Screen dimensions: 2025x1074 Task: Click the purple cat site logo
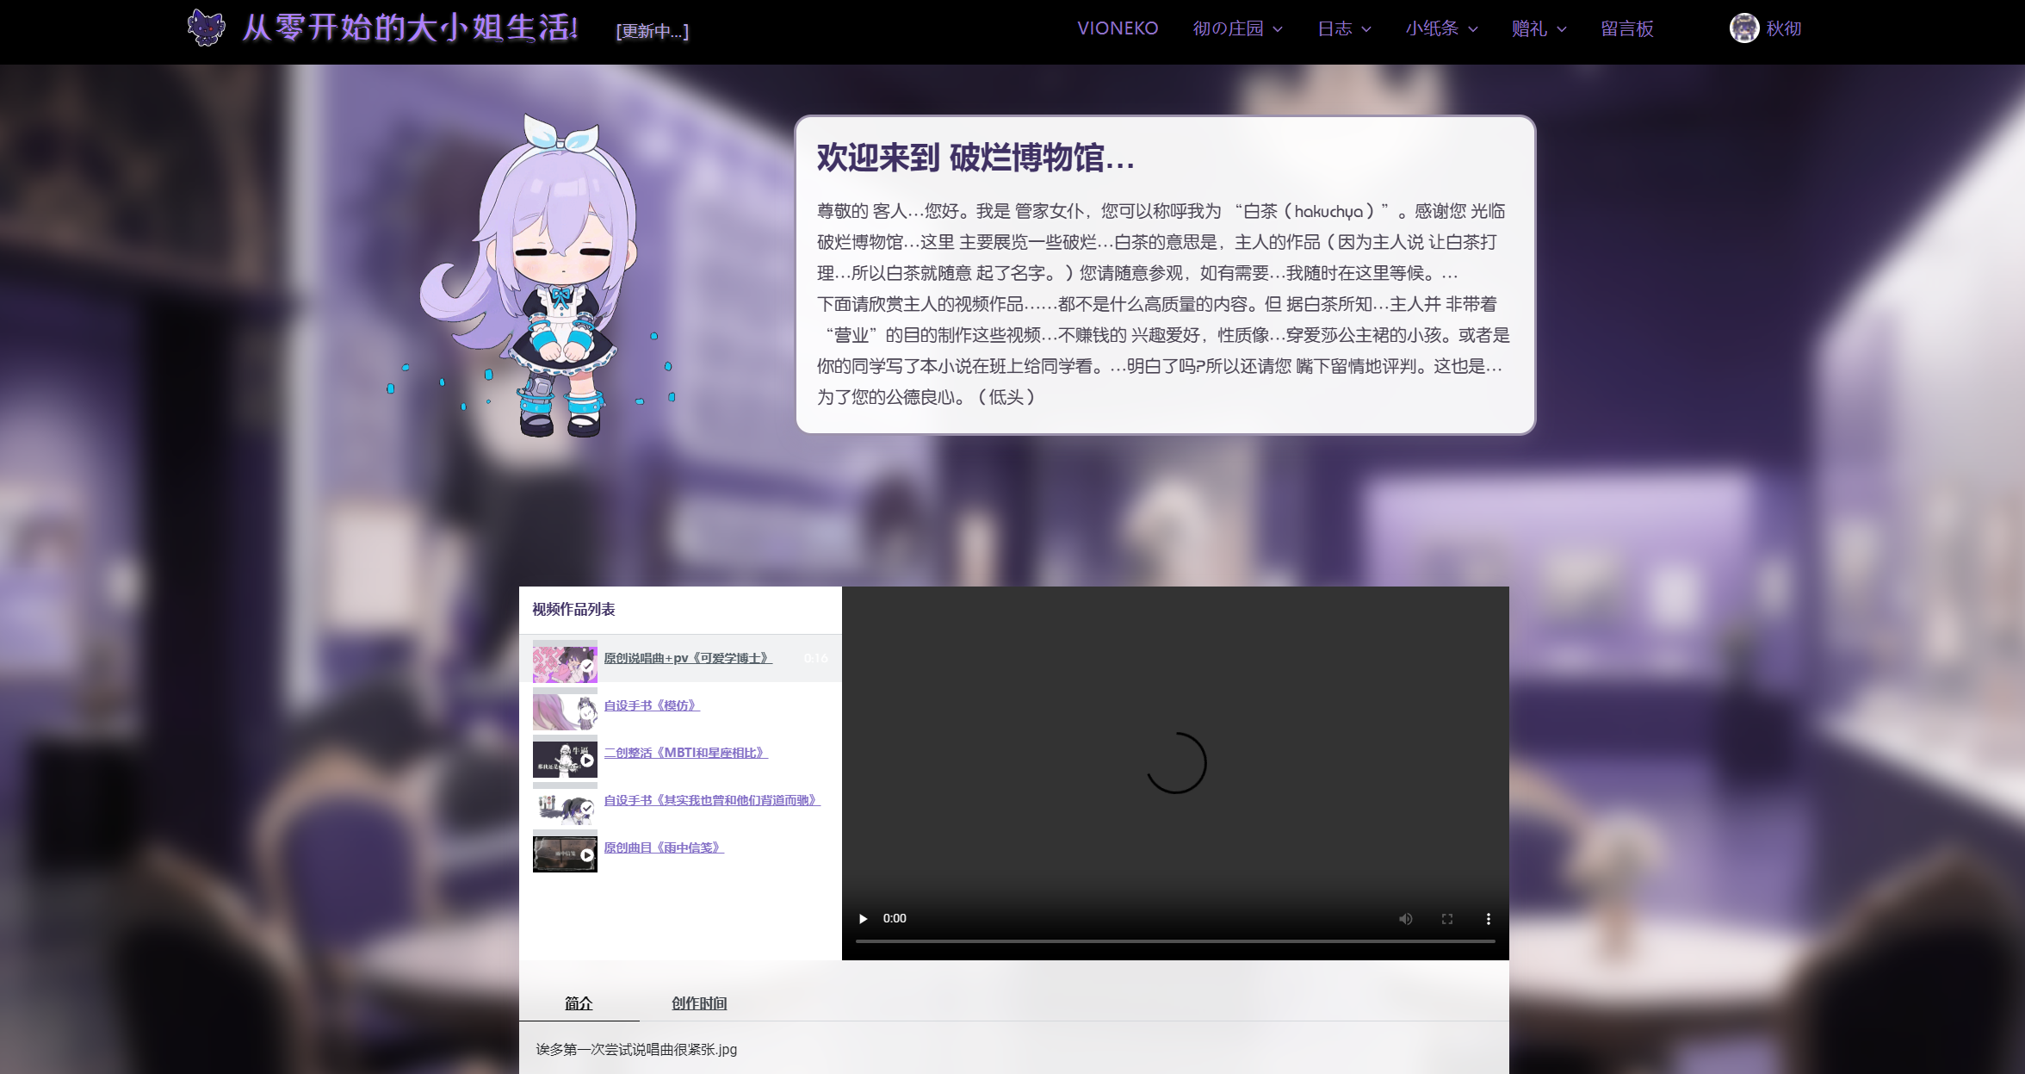pos(206,28)
